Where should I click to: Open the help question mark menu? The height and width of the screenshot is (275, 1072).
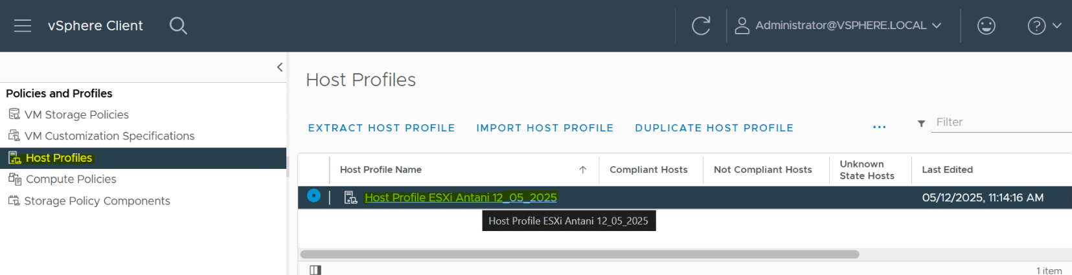pos(1044,26)
